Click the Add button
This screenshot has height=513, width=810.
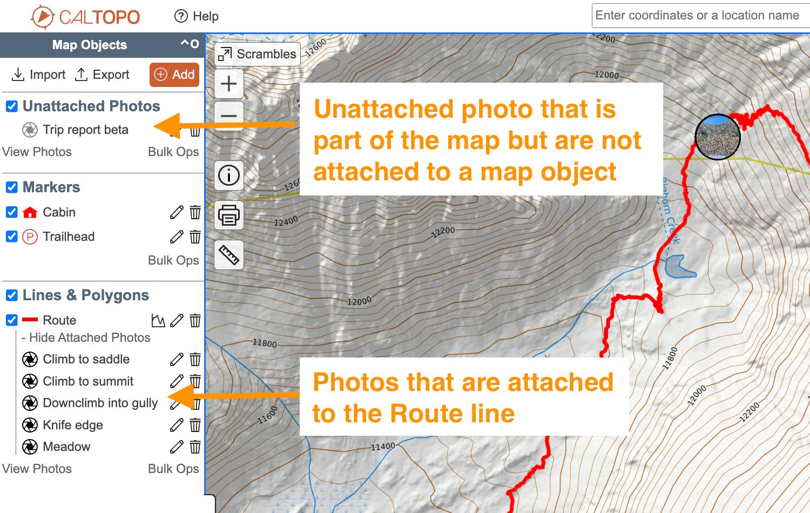coord(174,75)
